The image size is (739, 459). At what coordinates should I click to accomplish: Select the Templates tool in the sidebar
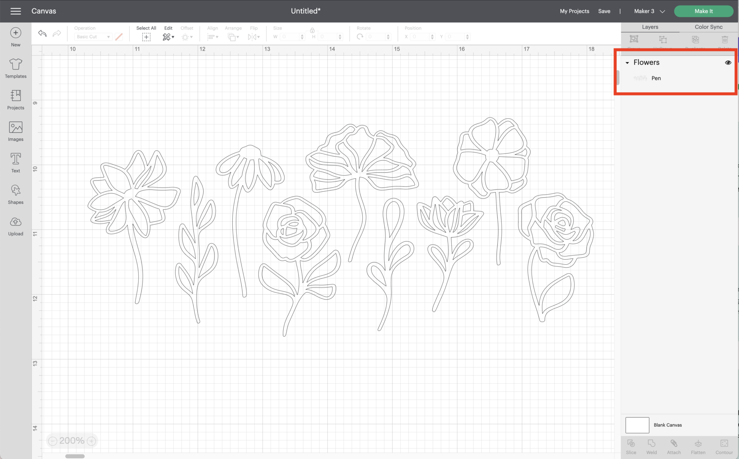tap(15, 69)
